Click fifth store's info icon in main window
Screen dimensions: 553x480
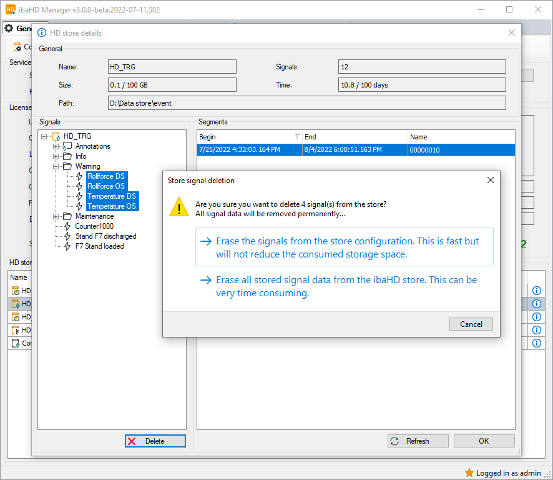(536, 343)
